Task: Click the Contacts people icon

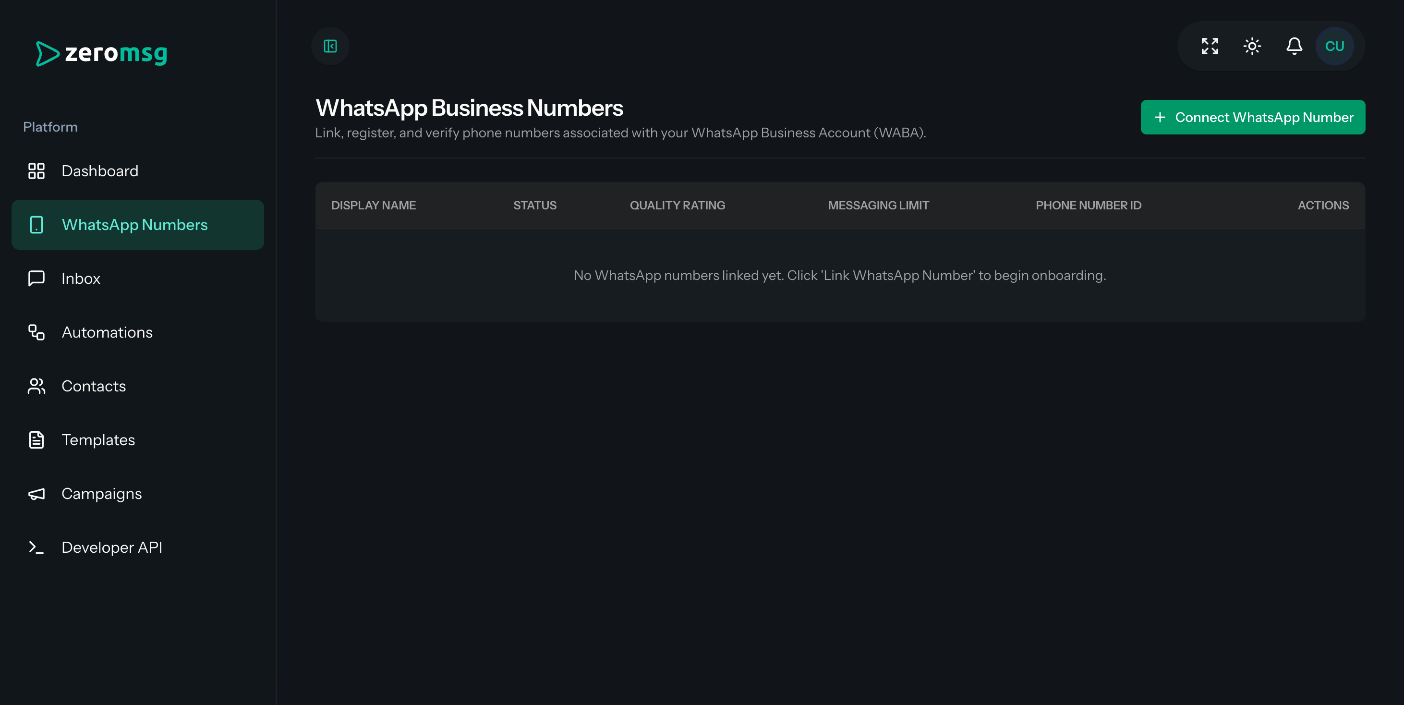Action: pyautogui.click(x=36, y=386)
